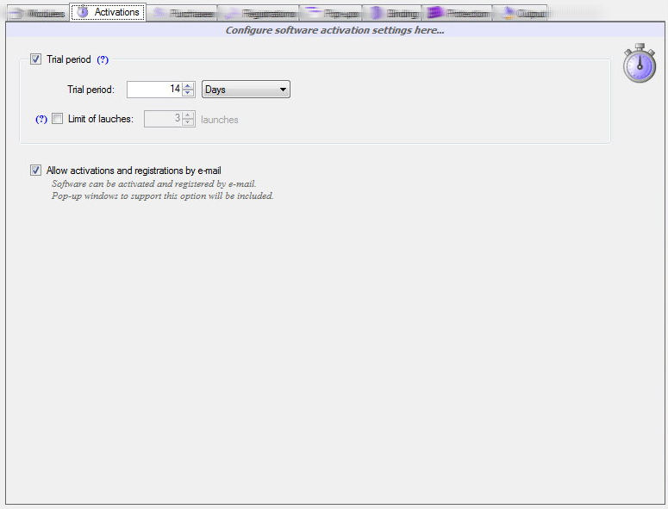Open help (?) beside Trial period checkbox
The image size is (668, 509).
103,59
